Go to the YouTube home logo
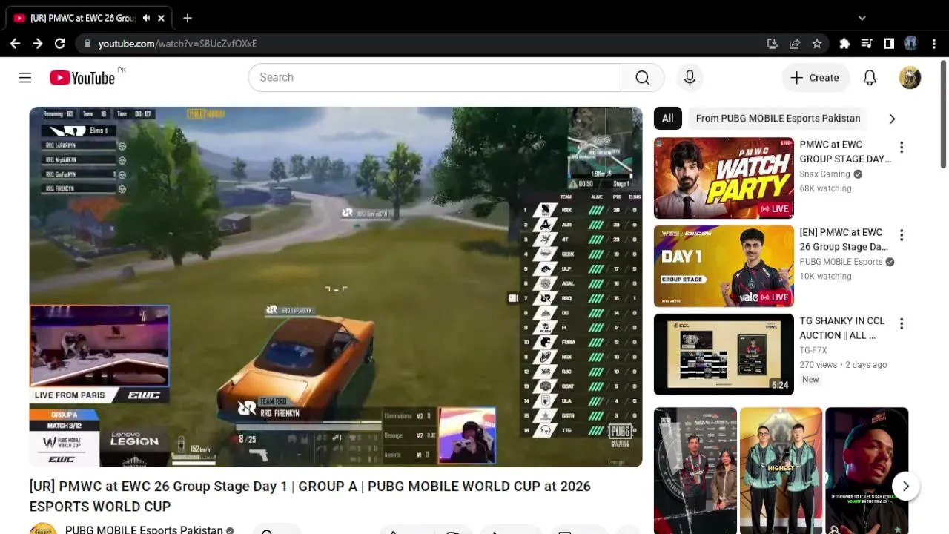The image size is (949, 534). pos(82,78)
